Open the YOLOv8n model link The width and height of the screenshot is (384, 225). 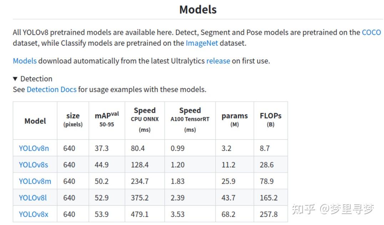[x=34, y=148]
